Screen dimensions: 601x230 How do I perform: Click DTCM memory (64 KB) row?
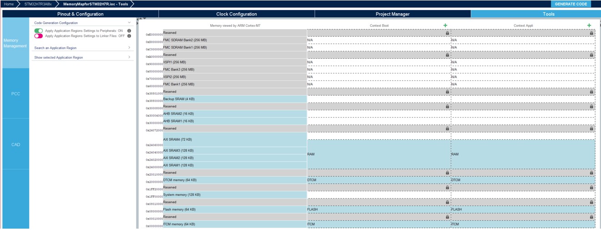click(235, 180)
